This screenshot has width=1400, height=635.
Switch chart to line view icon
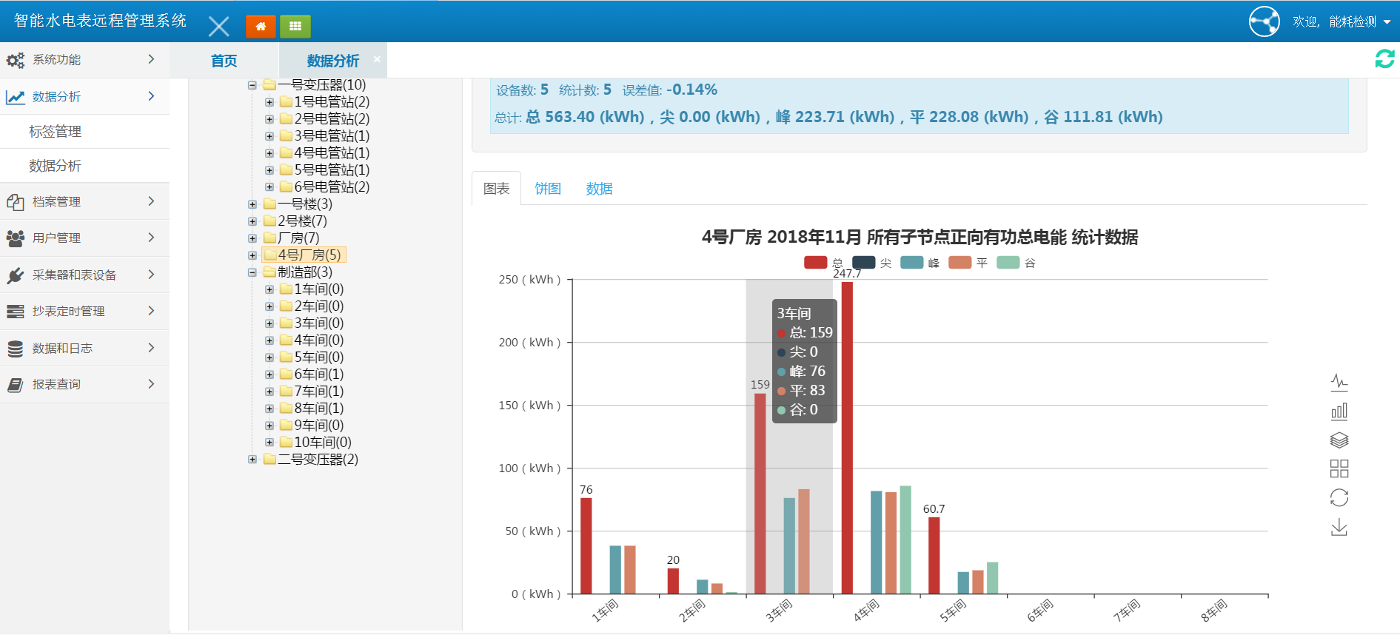click(1339, 382)
